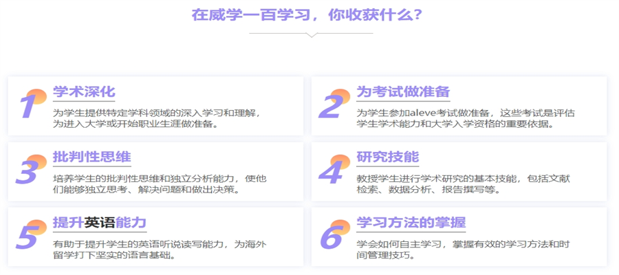Select the 学术深化 card title
The width and height of the screenshot is (619, 275).
click(84, 92)
